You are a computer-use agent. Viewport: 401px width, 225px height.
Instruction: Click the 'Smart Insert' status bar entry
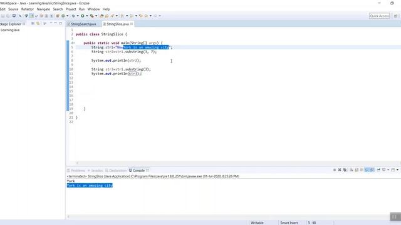289,222
